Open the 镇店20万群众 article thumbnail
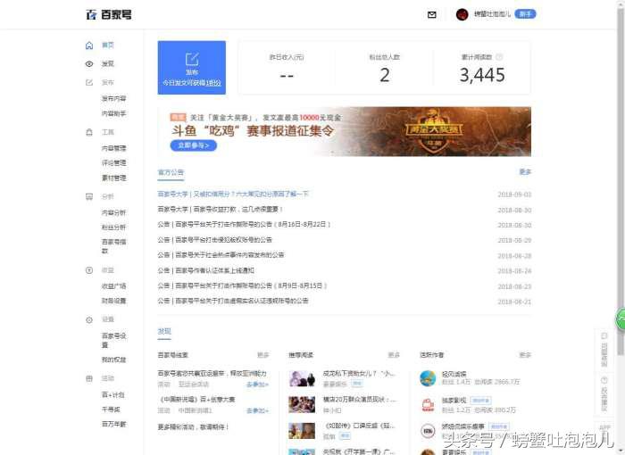Viewport: 625px width, 455px height. click(x=302, y=405)
